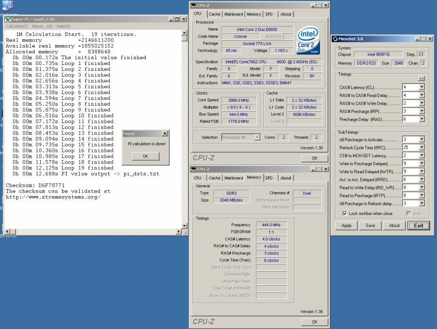The width and height of the screenshot is (437, 329).
Task: Switch to Memory tab in upper CPU-Z window
Action: [x=253, y=14]
